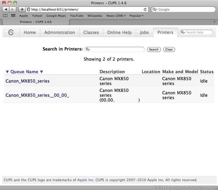
Task: Follow the Apple Inc. footer link
Action: coord(85,180)
